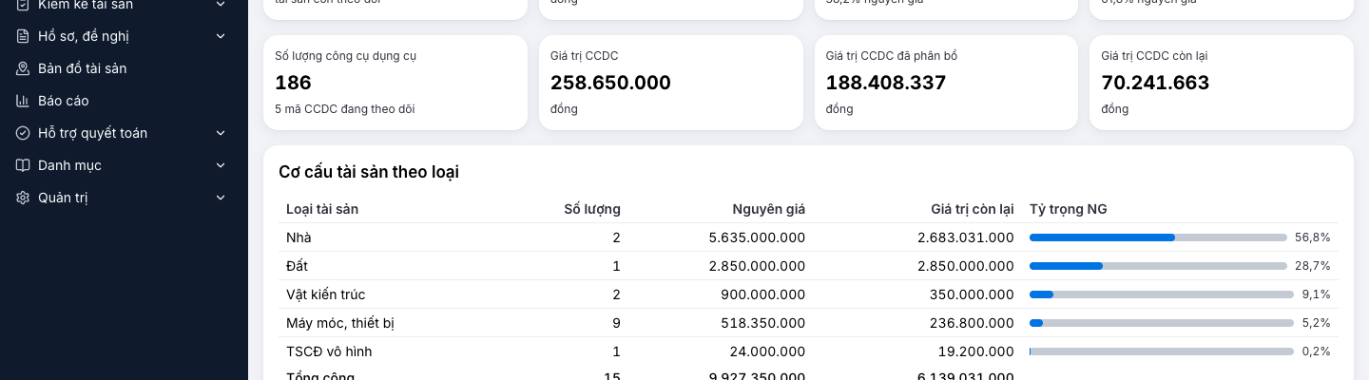Expand the Hồ sơ, đề nghị chevron
Screen dimensions: 1369x380
(221, 36)
